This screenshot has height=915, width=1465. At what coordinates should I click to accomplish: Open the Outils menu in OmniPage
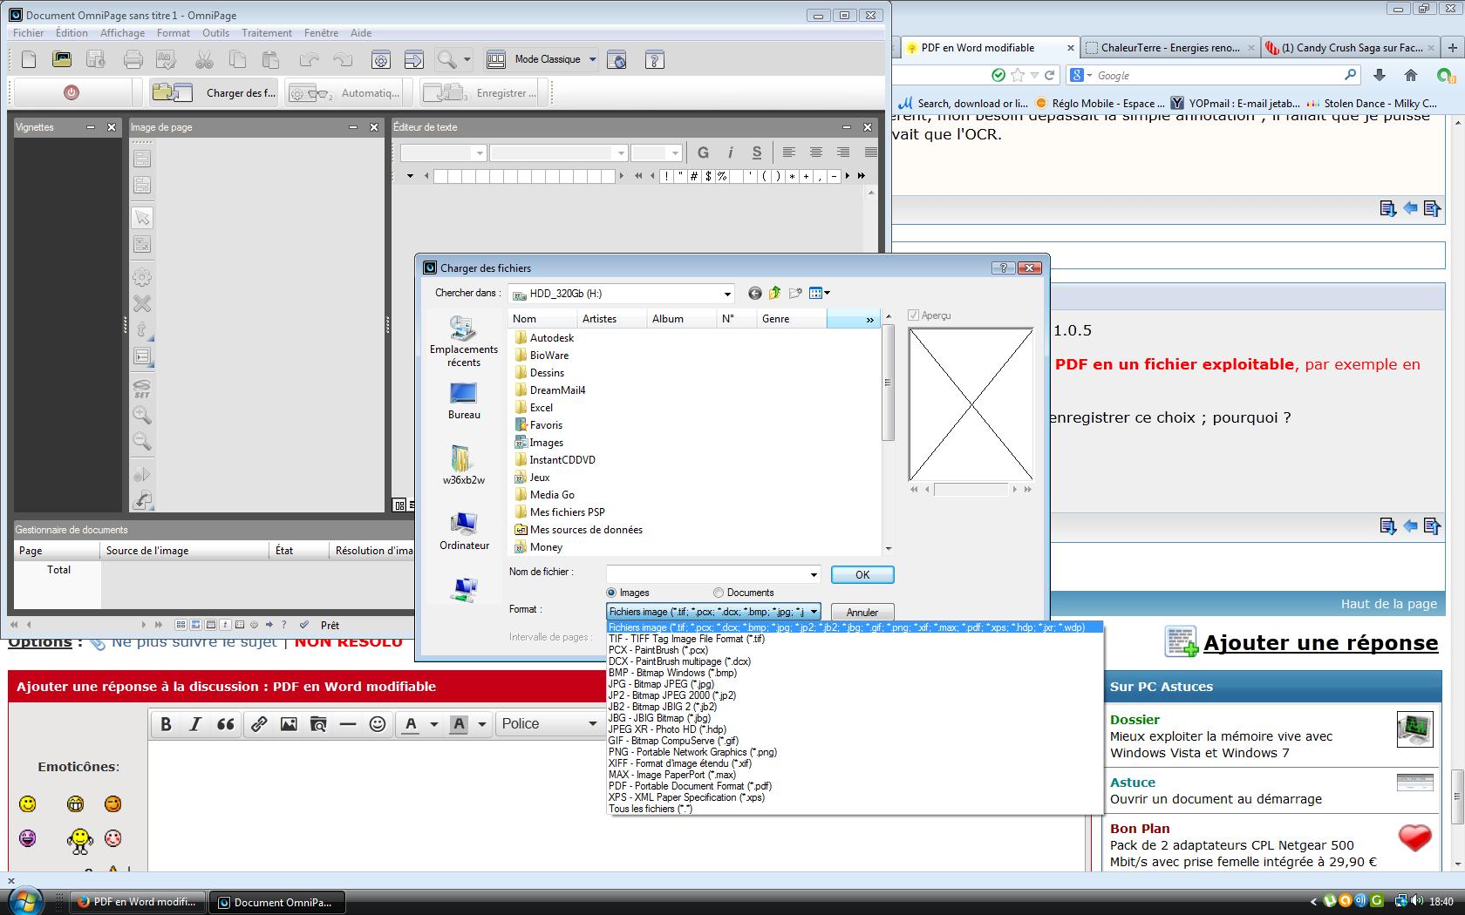click(216, 33)
